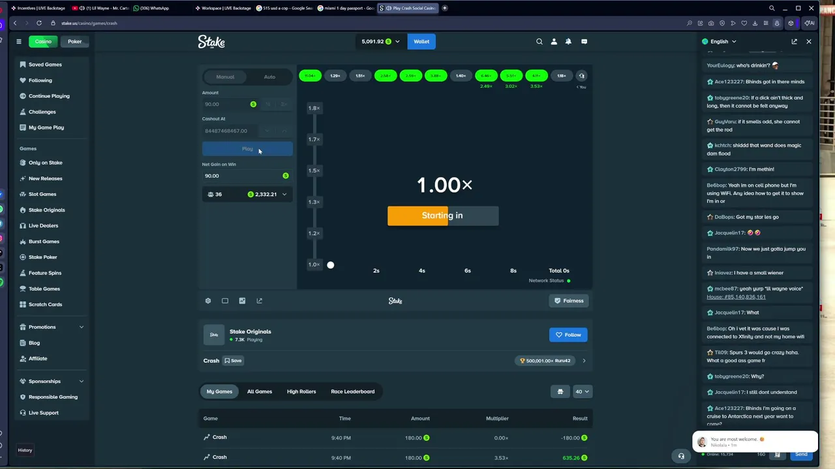The height and width of the screenshot is (469, 835).
Task: Click the Wallet button
Action: (x=421, y=42)
